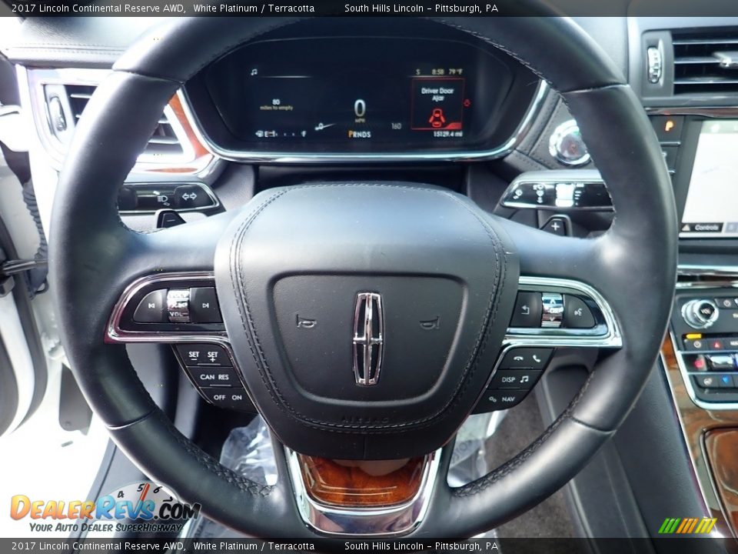
Task: Tap the SET minus cruise button
Action: point(194,355)
